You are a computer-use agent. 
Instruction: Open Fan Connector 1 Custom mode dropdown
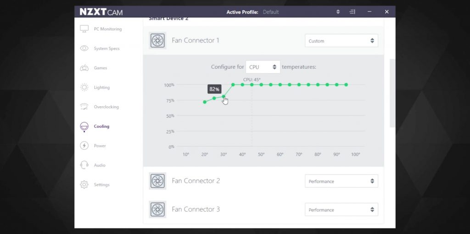coord(341,41)
